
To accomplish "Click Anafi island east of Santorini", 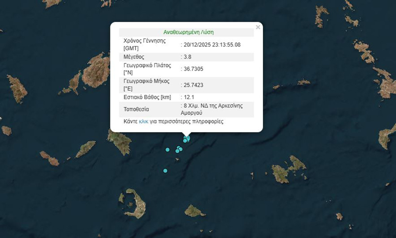I will 194,210.
